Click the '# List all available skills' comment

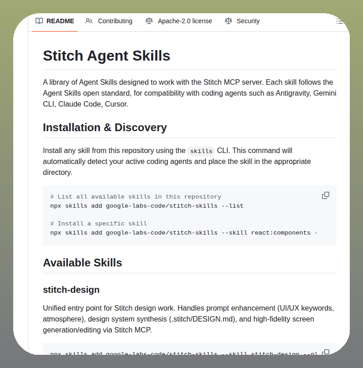pyautogui.click(x=135, y=197)
